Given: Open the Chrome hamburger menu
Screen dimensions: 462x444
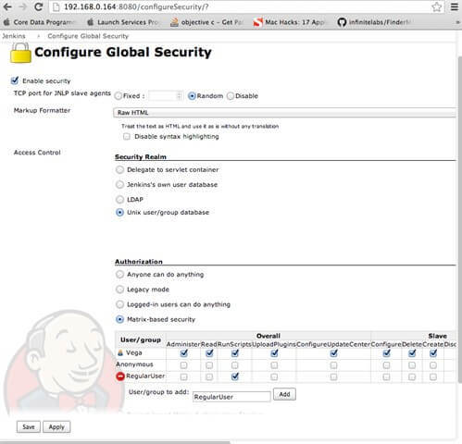Looking at the screenshot, I should click(455, 6).
